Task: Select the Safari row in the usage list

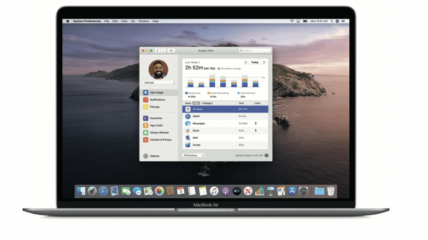Action: [x=225, y=117]
